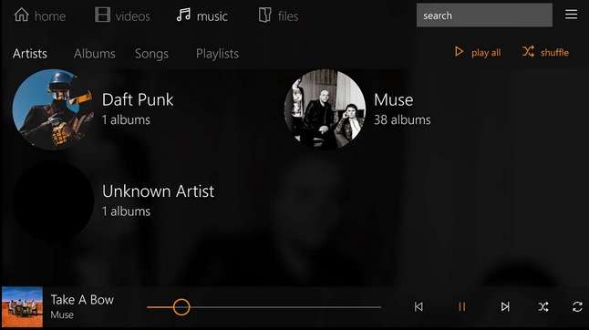Skip to the next track
The image size is (589, 330).
(505, 306)
